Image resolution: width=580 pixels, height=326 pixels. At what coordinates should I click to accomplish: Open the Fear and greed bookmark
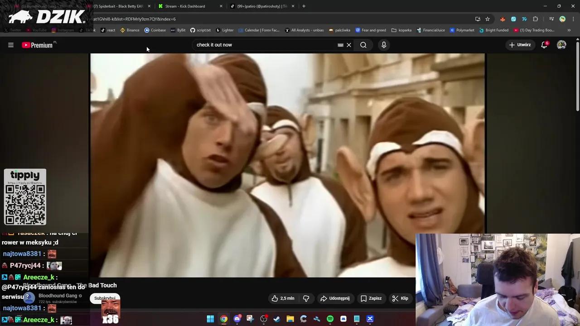pyautogui.click(x=371, y=30)
